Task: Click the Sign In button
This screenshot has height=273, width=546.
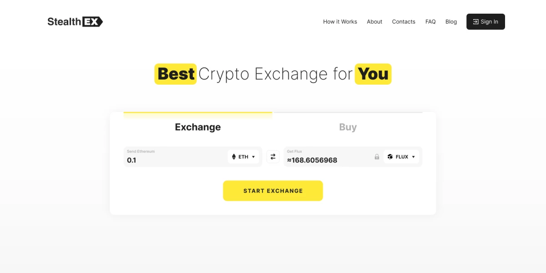Action: (485, 22)
